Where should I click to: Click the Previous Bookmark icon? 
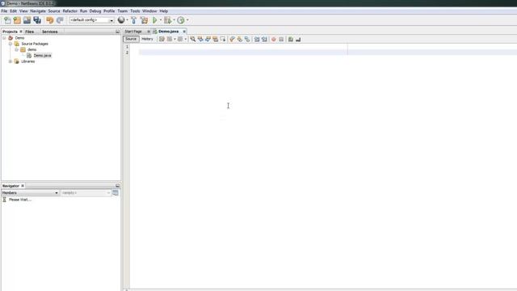232,40
